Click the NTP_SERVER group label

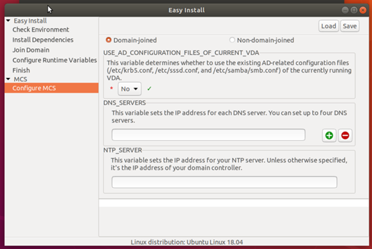pos(123,150)
